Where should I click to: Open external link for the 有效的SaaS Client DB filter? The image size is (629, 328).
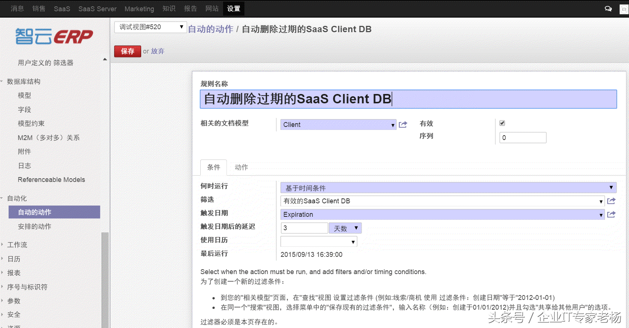tap(611, 201)
